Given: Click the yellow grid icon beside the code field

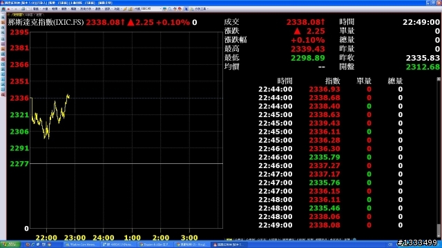Looking at the screenshot, I should coord(131,9).
